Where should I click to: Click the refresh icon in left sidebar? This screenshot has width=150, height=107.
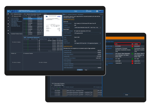tap(8, 26)
